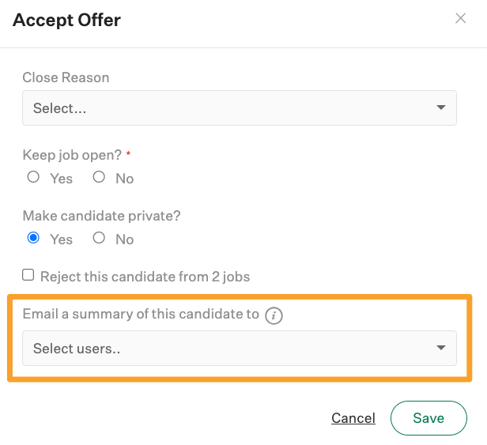
Task: Choose Yes for Make candidate private
Action: click(33, 238)
